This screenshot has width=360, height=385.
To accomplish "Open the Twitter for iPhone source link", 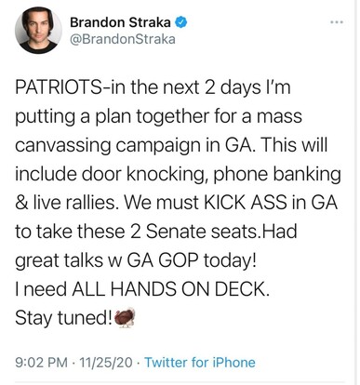I will pyautogui.click(x=200, y=363).
